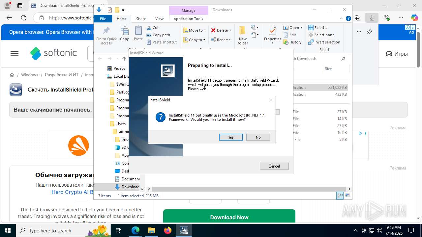422x237 pixels.
Task: Click the Softonic logo
Action: coord(53,53)
